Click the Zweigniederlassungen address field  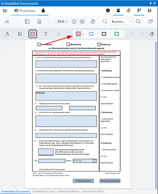point(66,121)
